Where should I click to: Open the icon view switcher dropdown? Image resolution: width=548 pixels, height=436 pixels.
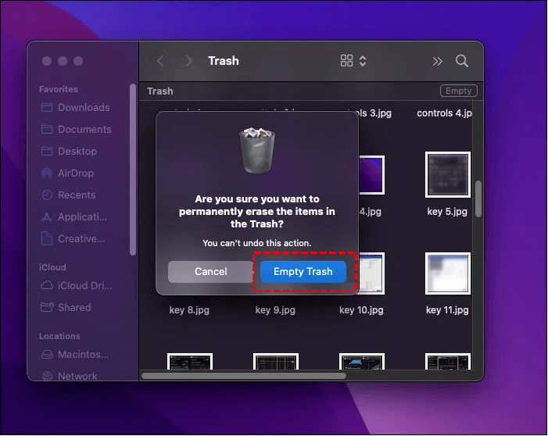pyautogui.click(x=354, y=61)
